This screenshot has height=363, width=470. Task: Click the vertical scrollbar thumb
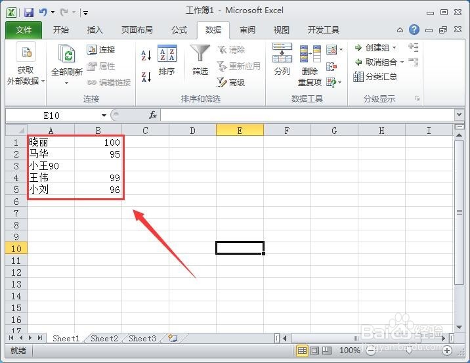tap(459, 212)
